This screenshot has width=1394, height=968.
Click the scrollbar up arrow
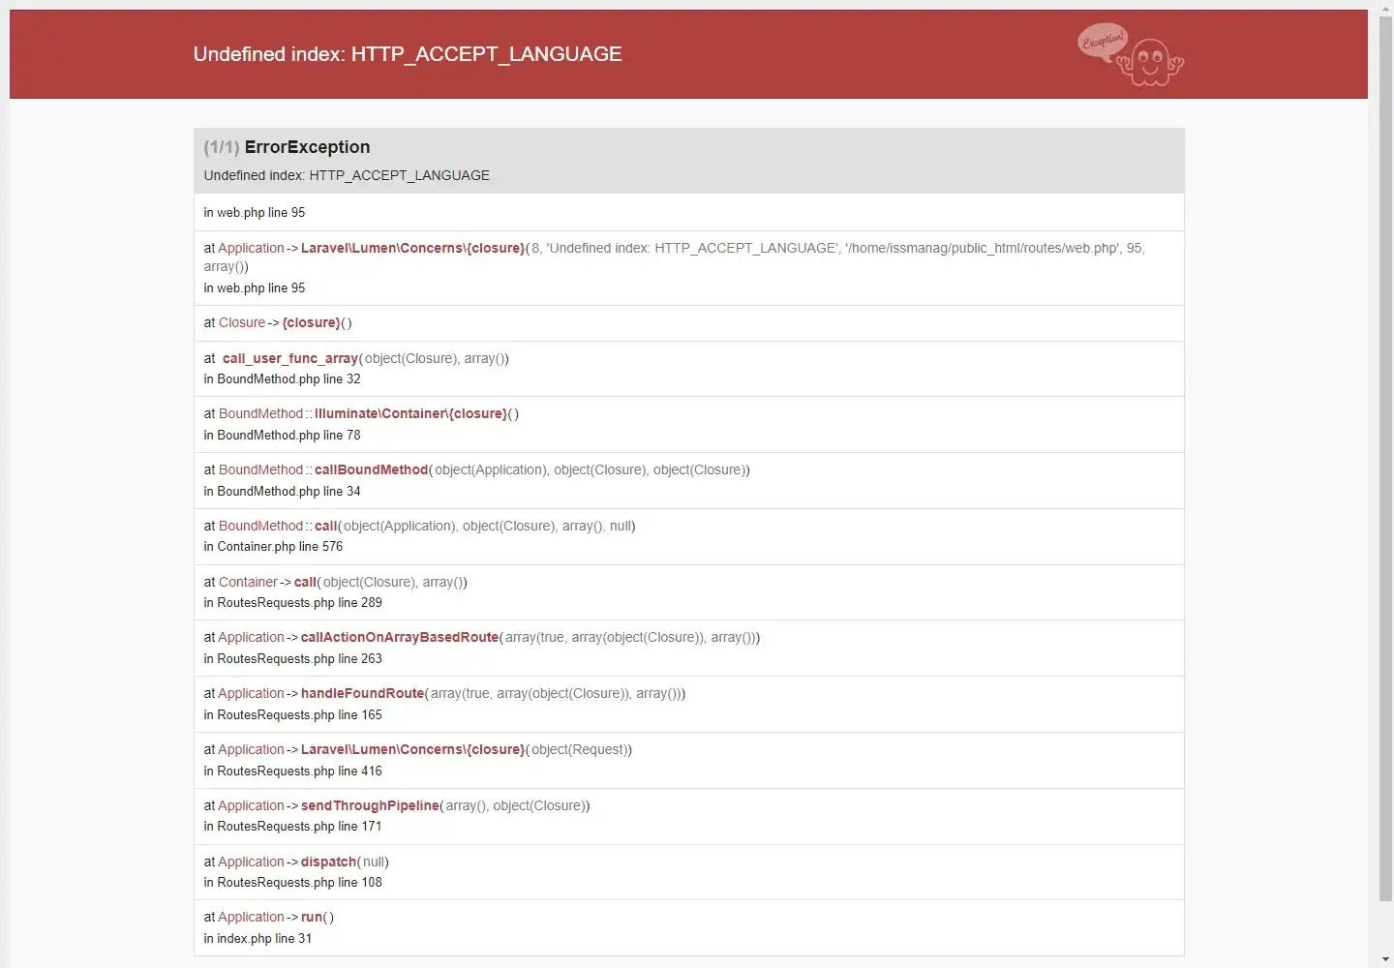click(x=1385, y=8)
